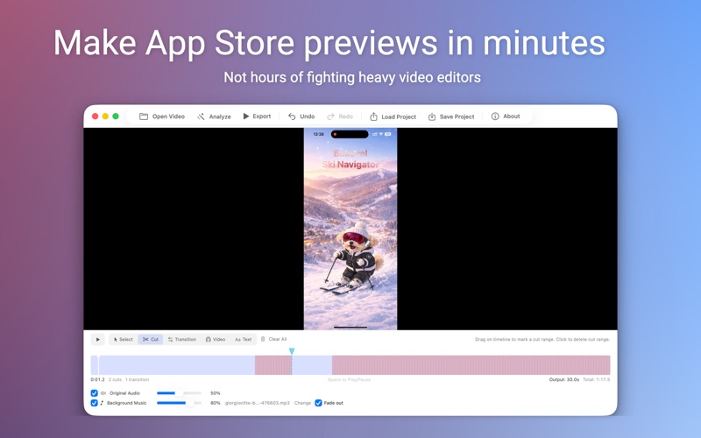Delete the long pink cut range at timeline end
The height and width of the screenshot is (438, 701).
pos(471,364)
